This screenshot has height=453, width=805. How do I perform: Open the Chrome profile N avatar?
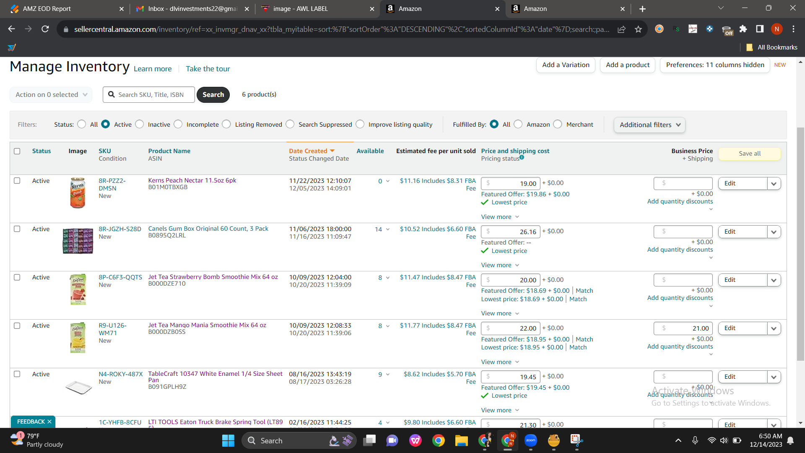pos(777,29)
